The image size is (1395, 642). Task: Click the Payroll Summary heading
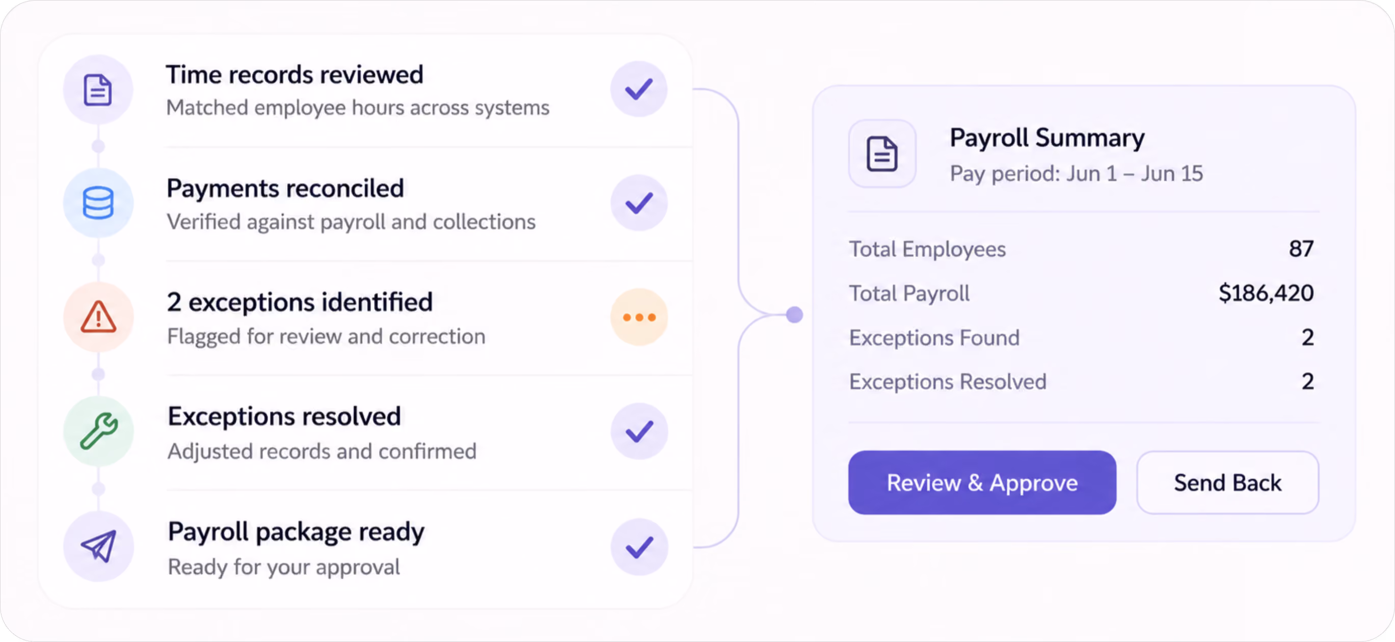(1048, 138)
